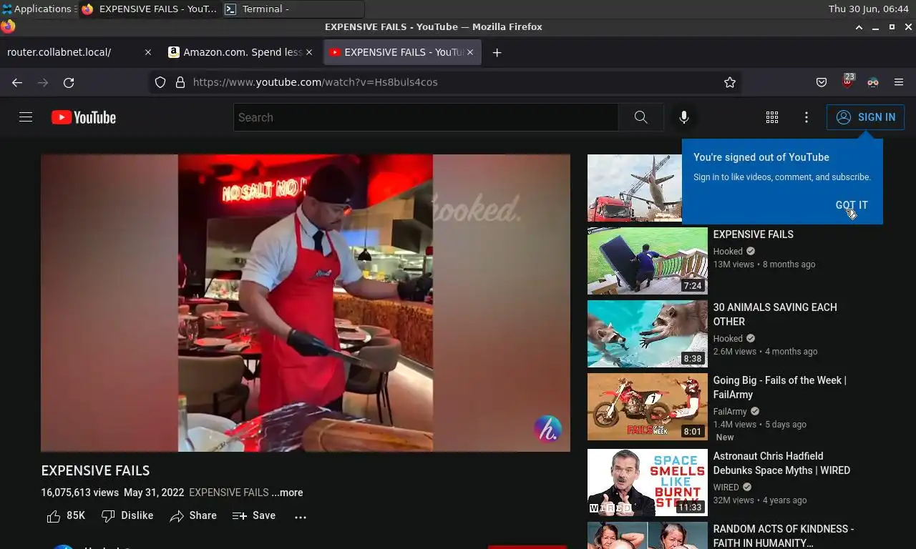916x549 pixels.
Task: Start voice search with microphone icon
Action: pyautogui.click(x=684, y=117)
